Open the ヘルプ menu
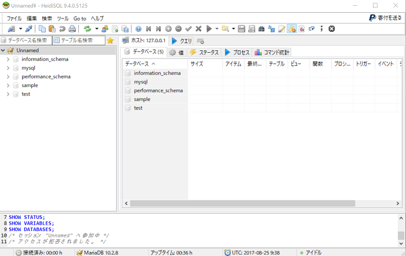The height and width of the screenshot is (256, 406). pyautogui.click(x=97, y=19)
